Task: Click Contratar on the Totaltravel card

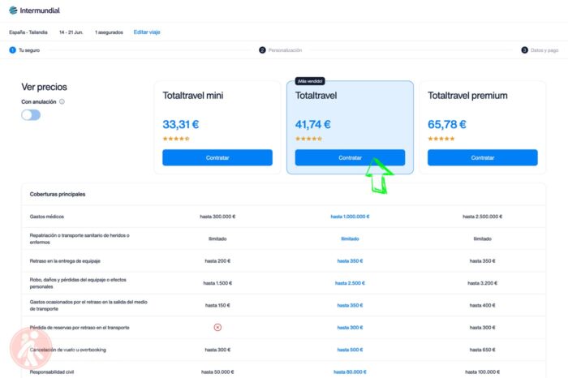Action: (x=350, y=157)
